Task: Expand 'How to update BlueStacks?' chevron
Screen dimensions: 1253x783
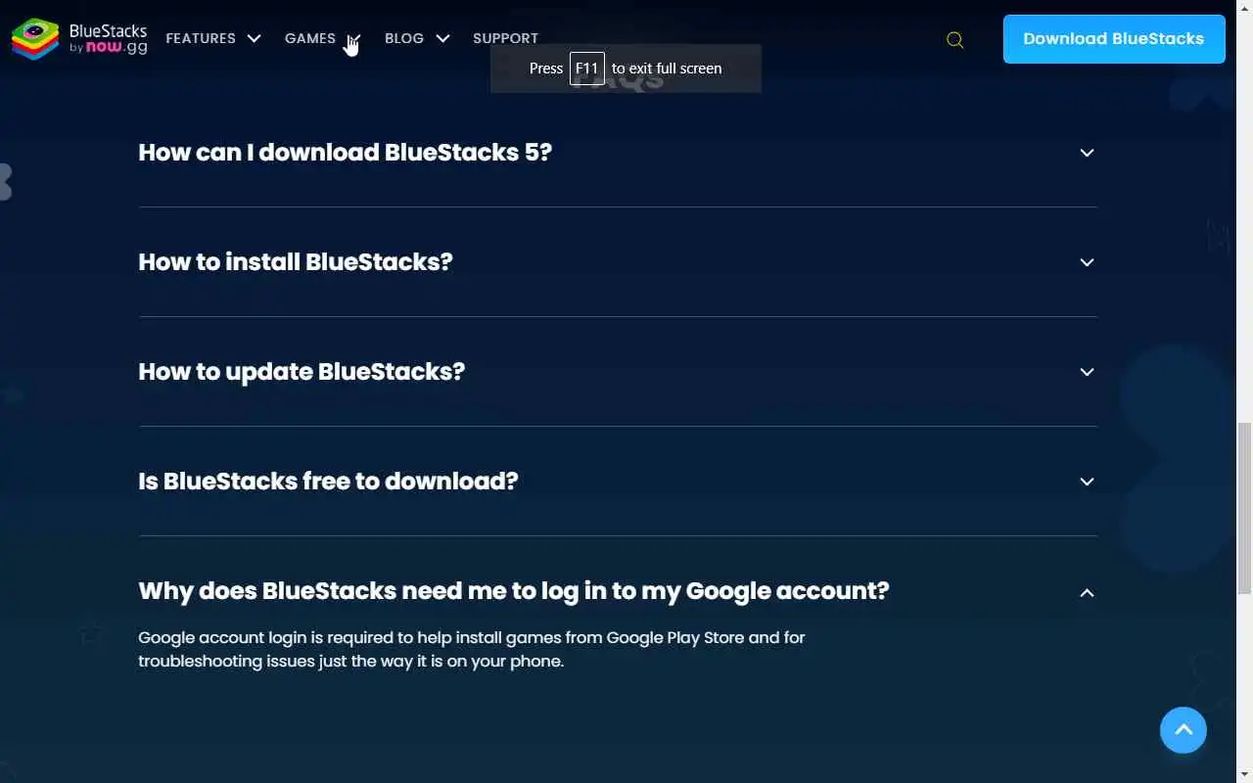Action: tap(1087, 372)
